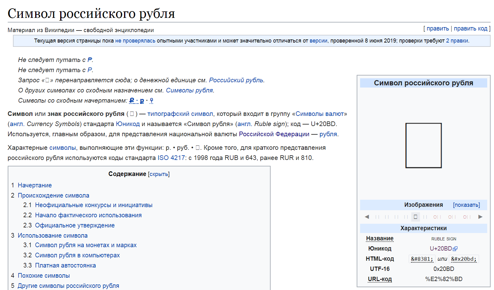Open the external link icon beside U+20BD
Screen dimensions: 494x290
pos(455,249)
